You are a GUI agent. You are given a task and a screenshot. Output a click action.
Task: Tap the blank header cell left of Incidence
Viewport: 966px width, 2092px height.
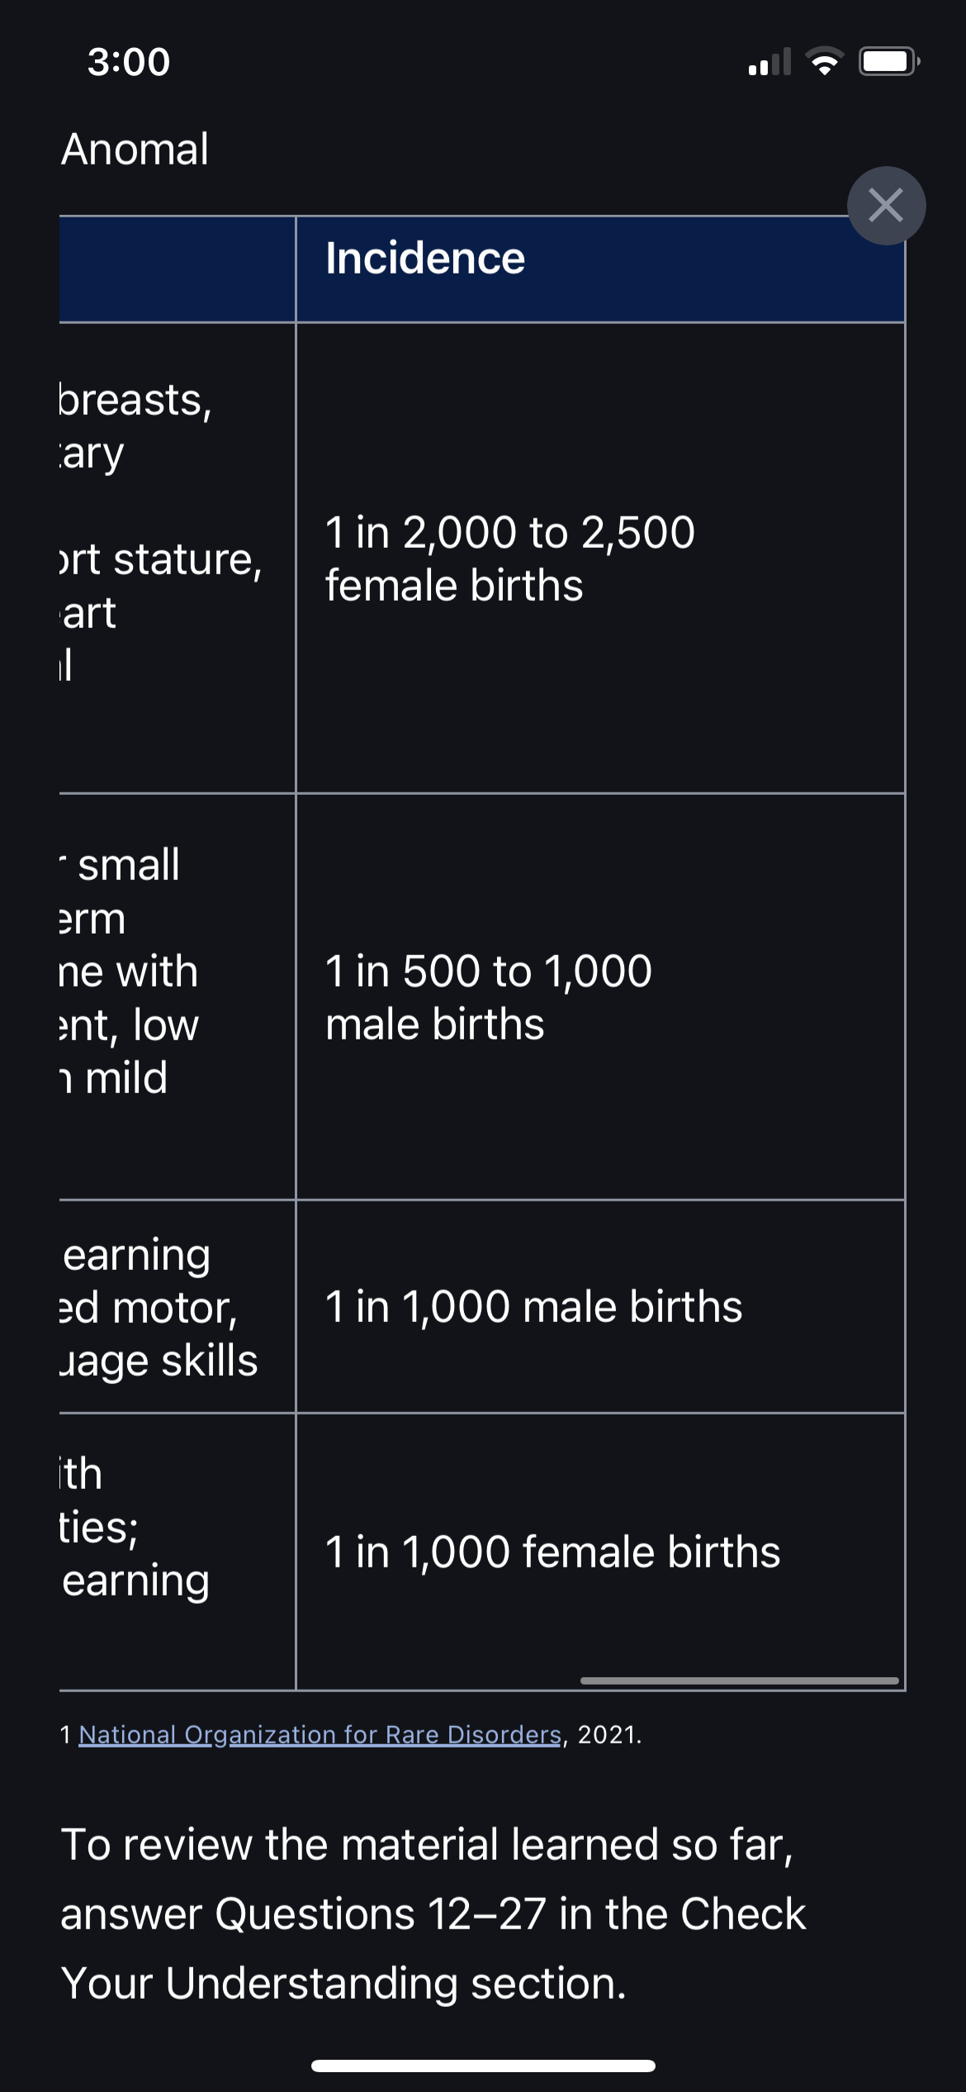click(x=178, y=269)
